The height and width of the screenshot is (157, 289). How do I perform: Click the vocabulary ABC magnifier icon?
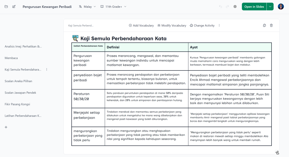75,38
